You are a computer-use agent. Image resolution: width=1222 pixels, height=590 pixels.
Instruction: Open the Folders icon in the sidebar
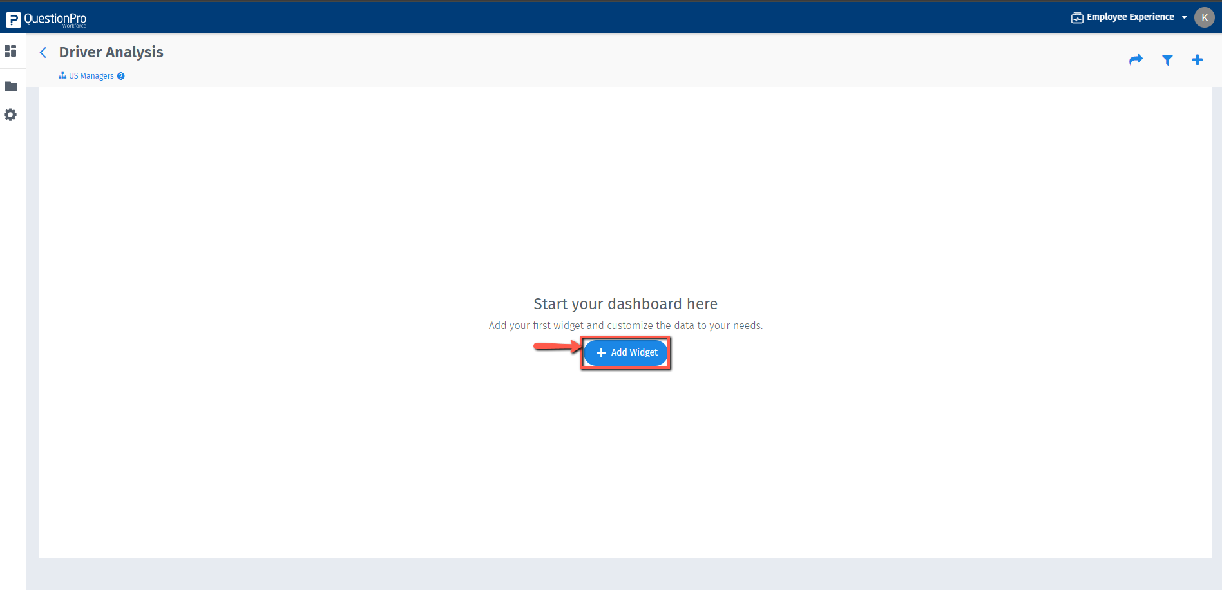tap(11, 86)
